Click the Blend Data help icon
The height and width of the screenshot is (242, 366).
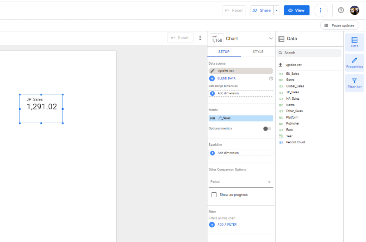click(271, 78)
